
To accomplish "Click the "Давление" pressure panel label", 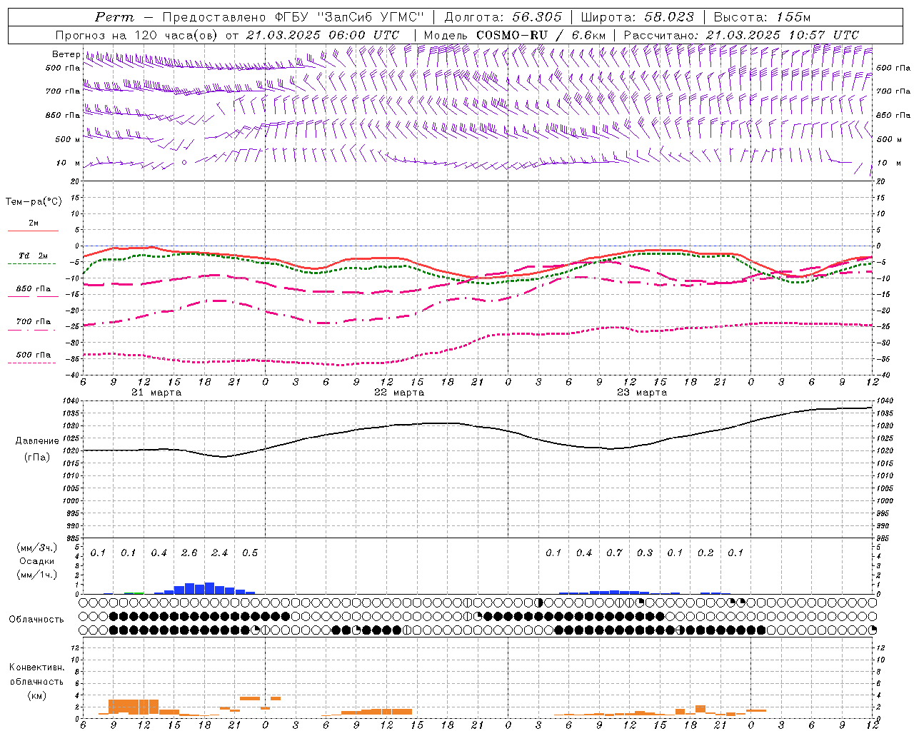I will point(37,441).
